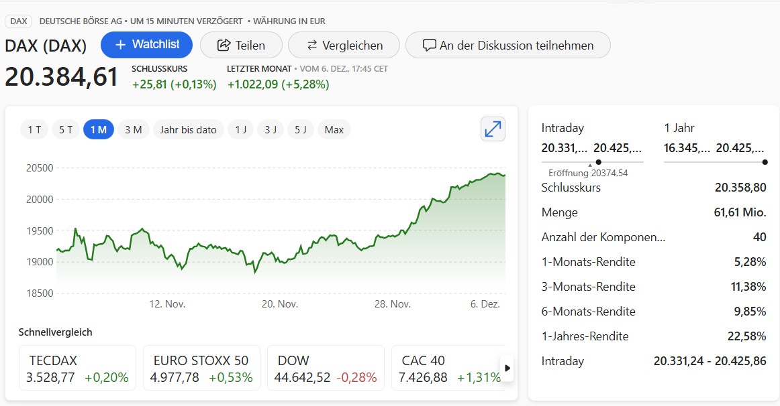Switch chart to 5 T range
780x406 pixels.
[66, 130]
